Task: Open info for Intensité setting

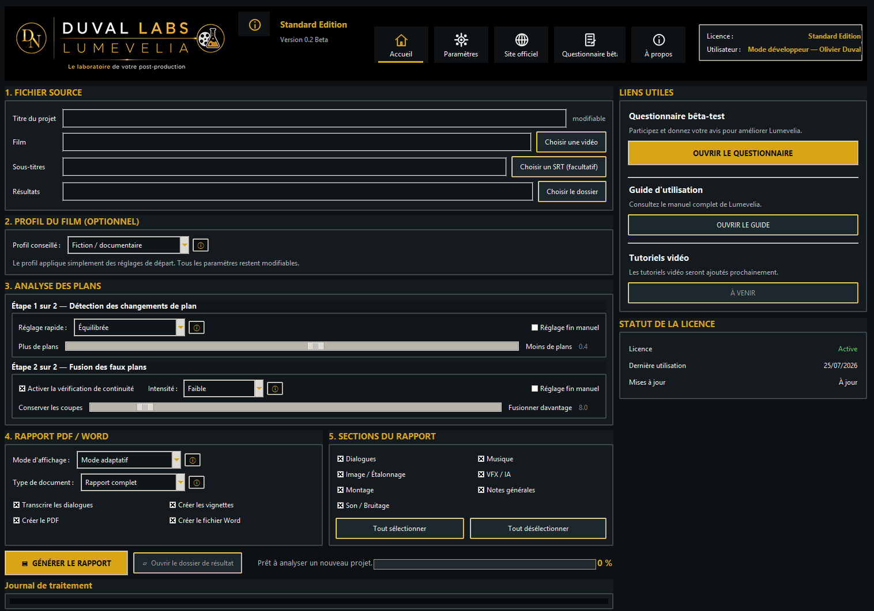Action: click(x=275, y=389)
